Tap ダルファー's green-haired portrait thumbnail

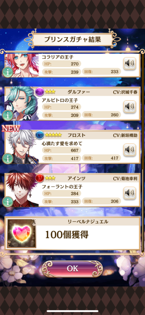tap(22, 104)
